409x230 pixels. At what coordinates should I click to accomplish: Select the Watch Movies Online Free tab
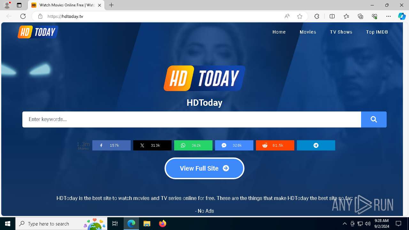(66, 5)
